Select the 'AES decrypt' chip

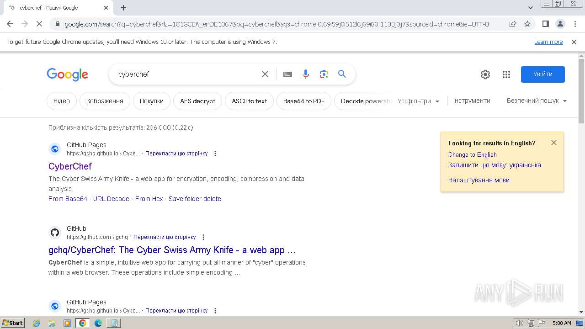(x=197, y=101)
